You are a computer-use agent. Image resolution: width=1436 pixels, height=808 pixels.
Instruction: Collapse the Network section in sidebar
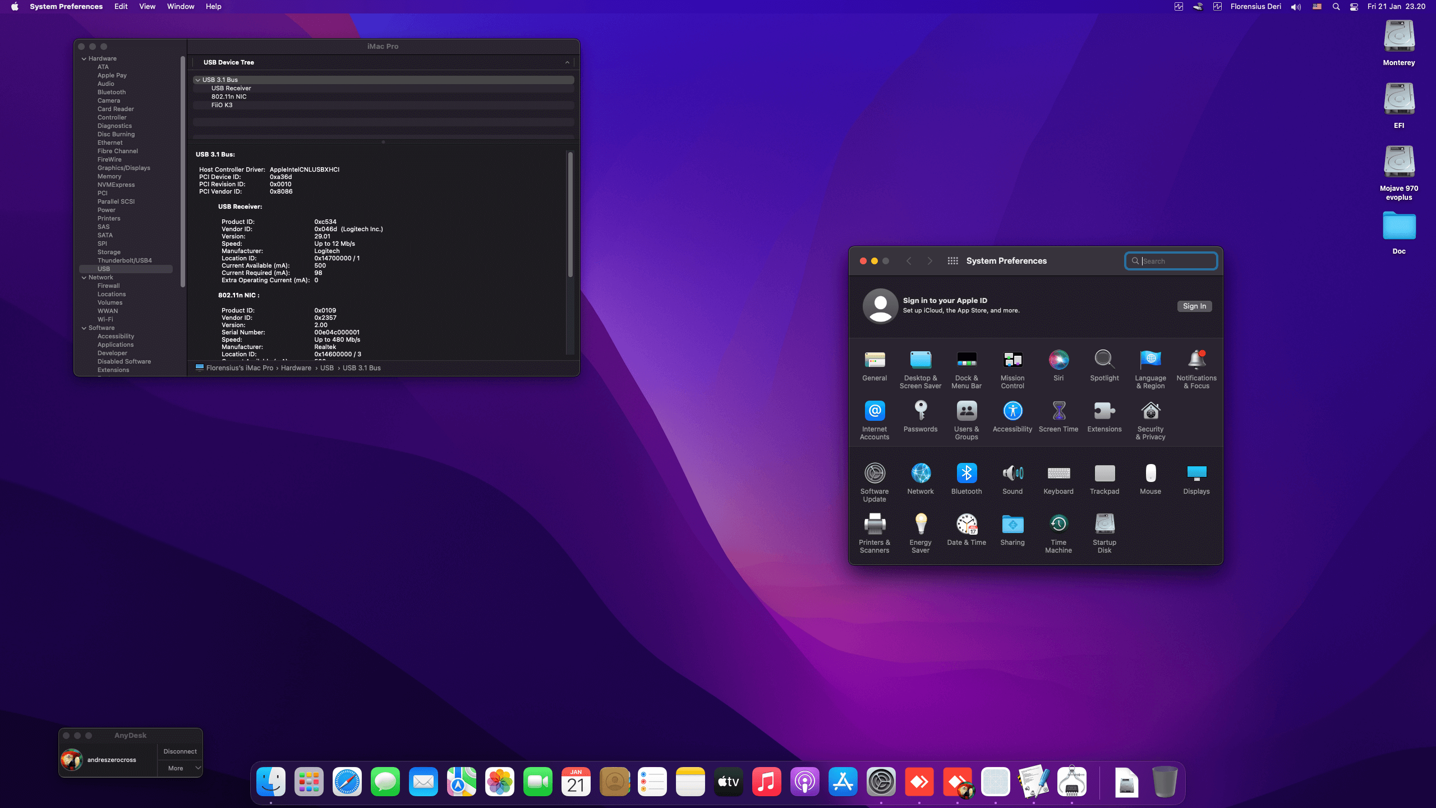click(x=84, y=277)
